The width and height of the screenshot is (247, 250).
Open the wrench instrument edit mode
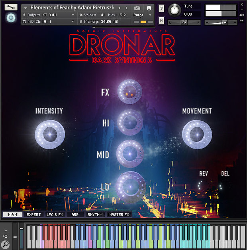[x=11, y=7]
